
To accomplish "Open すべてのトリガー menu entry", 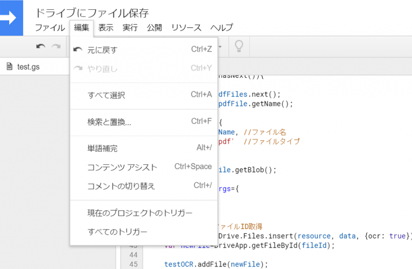I will click(144, 232).
